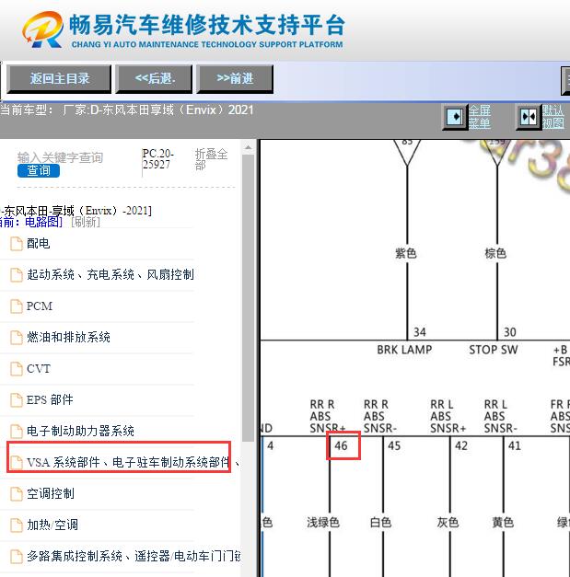This screenshot has height=577, width=570.
Task: Click pin 42 in wiring diagram
Action: (461, 446)
